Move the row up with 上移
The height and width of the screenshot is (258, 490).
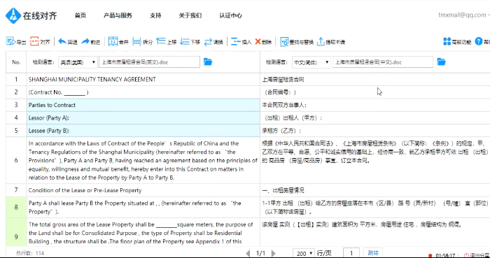167,41
